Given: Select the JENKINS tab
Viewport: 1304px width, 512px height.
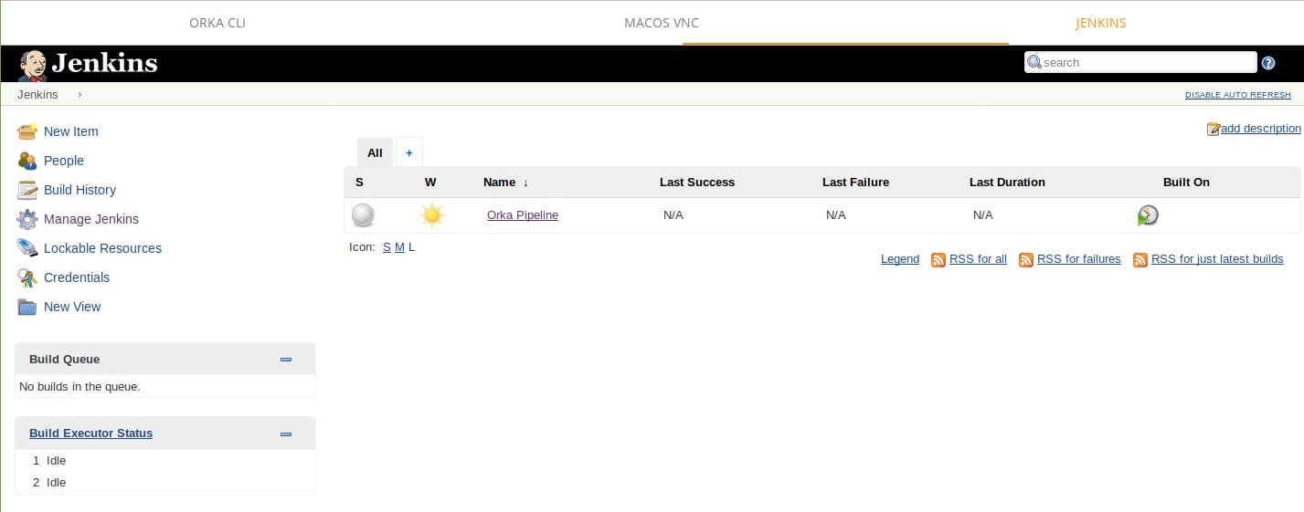Looking at the screenshot, I should tap(1101, 23).
